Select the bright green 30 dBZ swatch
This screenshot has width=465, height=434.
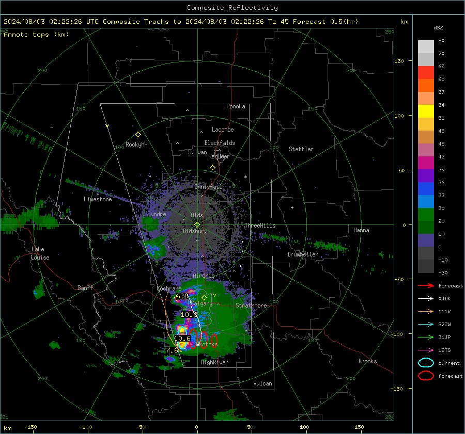(x=426, y=214)
